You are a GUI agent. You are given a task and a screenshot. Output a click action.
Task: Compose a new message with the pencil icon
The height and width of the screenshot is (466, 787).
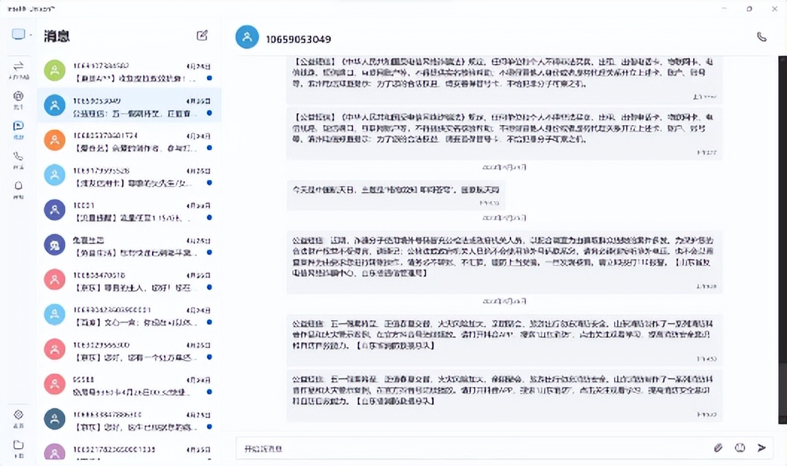pos(202,35)
